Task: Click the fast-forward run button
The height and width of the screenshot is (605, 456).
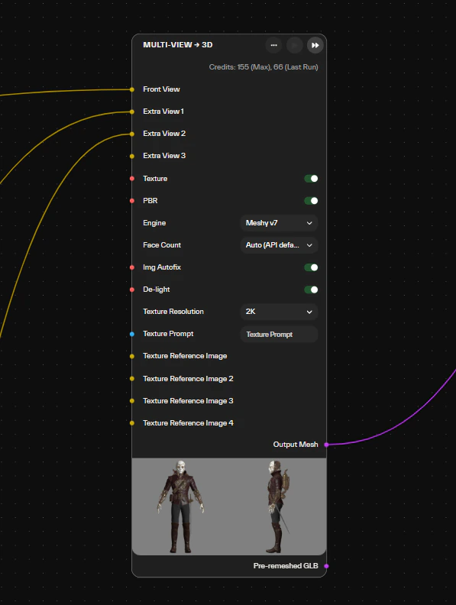Action: coord(315,45)
